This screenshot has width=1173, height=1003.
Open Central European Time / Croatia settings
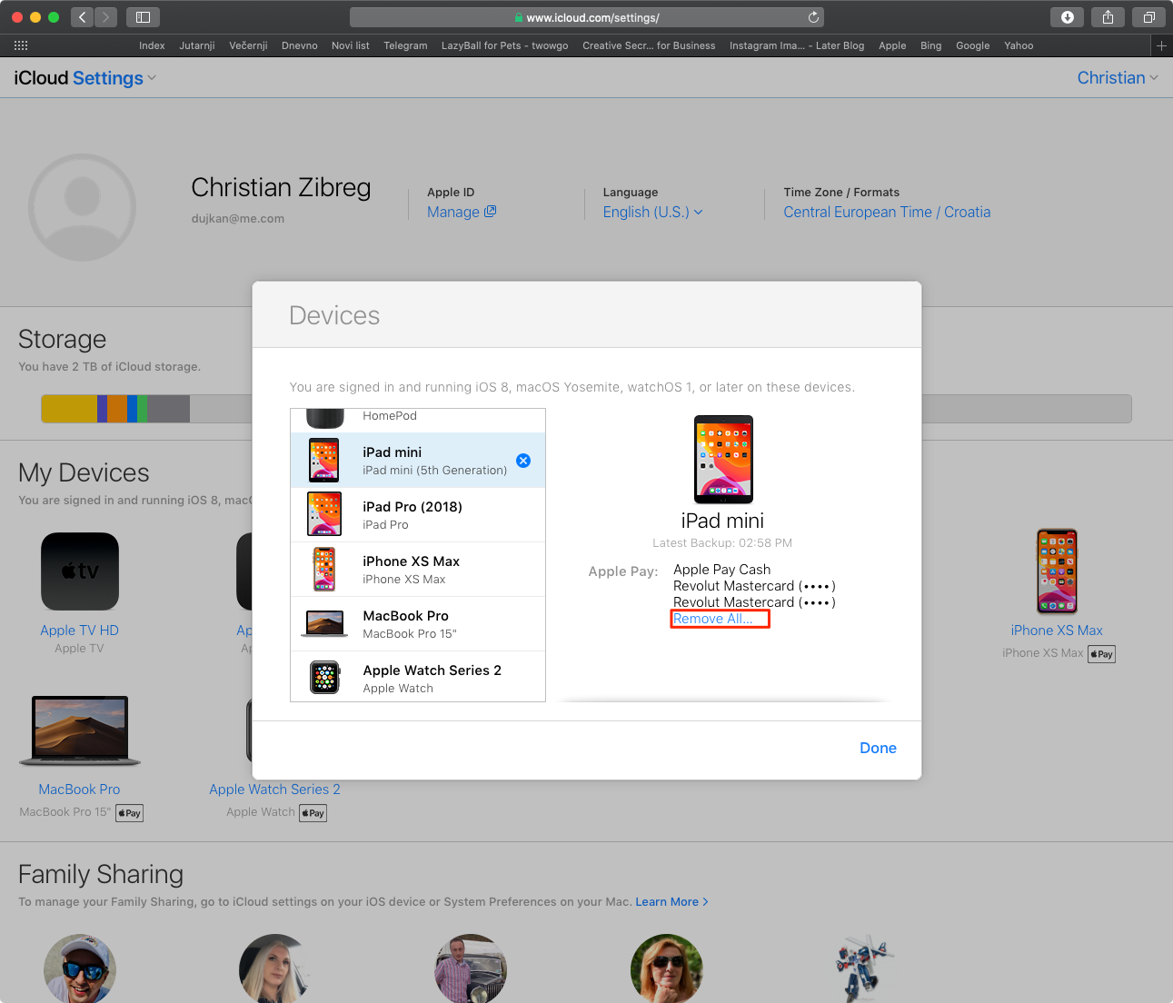pyautogui.click(x=887, y=212)
